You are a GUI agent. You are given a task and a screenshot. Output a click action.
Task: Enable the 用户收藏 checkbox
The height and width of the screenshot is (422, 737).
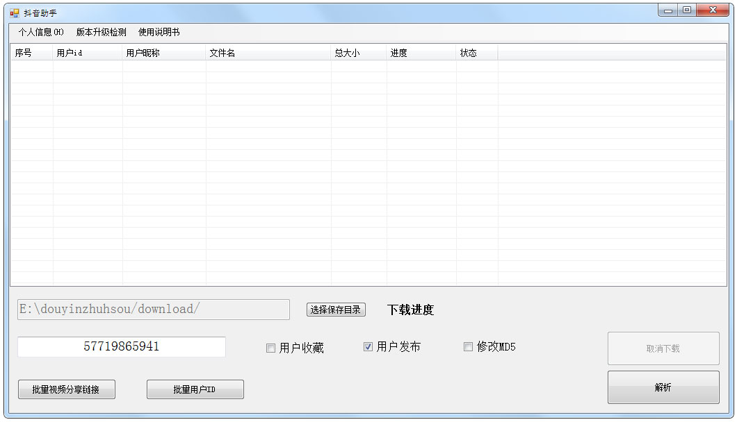click(x=270, y=348)
